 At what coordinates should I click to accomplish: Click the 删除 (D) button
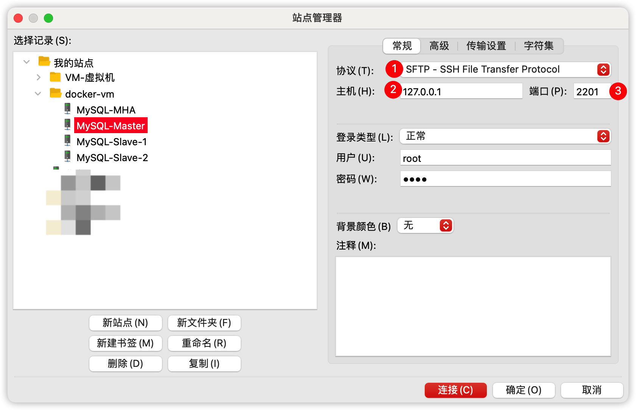click(125, 363)
